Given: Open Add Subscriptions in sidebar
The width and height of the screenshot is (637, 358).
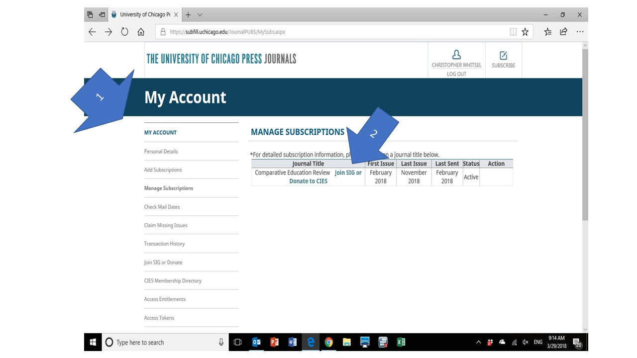Looking at the screenshot, I should 163,170.
